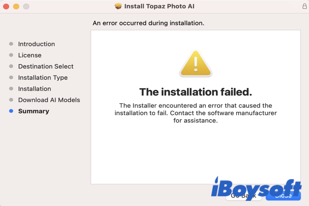Select the Introduction step in the sidebar
Image resolution: width=309 pixels, height=206 pixels.
(x=36, y=44)
